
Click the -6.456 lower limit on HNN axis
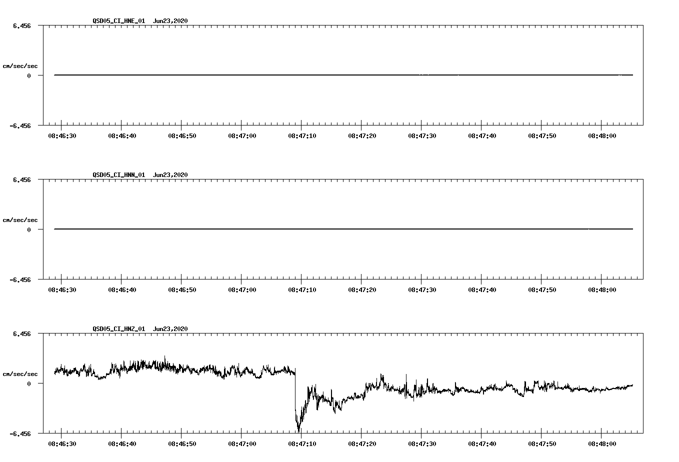[x=20, y=280]
